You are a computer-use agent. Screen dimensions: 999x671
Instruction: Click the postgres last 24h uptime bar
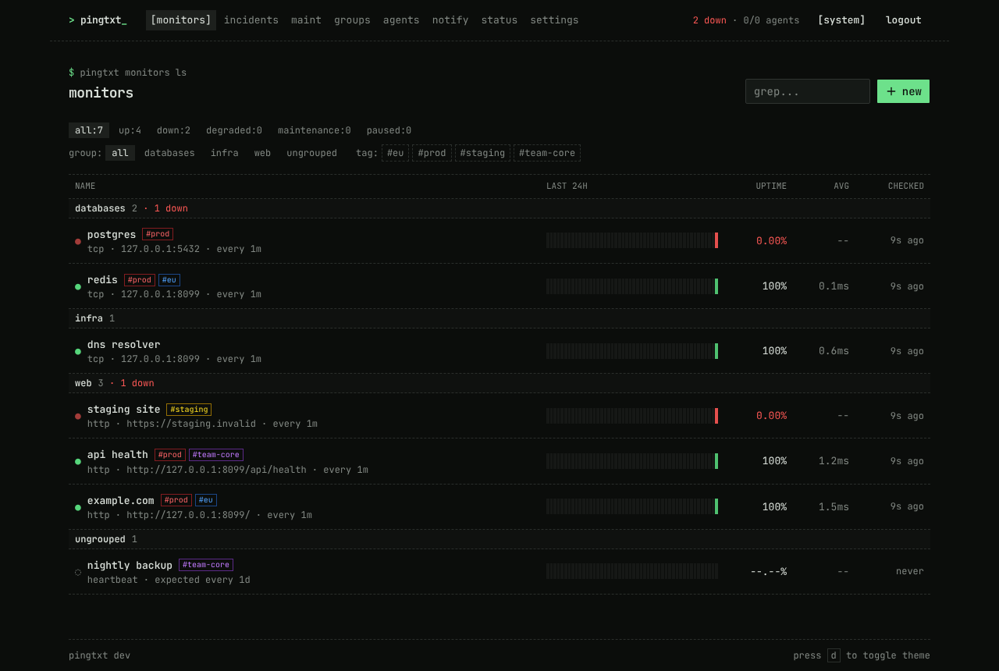coord(632,240)
